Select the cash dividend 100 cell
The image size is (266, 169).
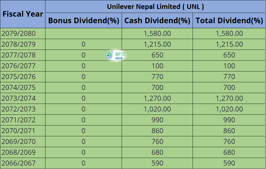pos(157,66)
